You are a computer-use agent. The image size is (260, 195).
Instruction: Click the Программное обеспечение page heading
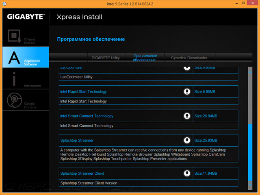(91, 39)
